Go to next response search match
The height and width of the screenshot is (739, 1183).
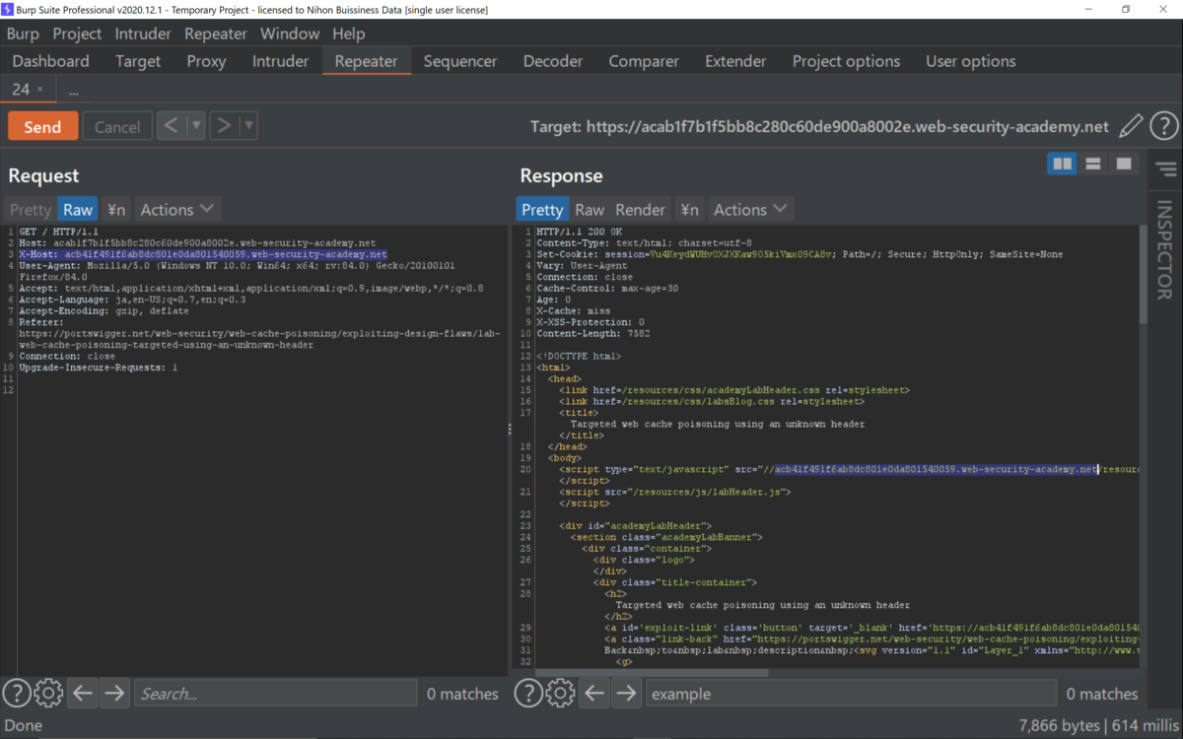click(x=626, y=694)
